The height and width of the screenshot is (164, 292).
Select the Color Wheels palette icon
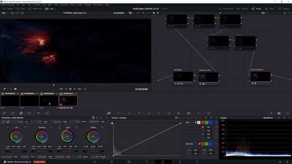click(x=21, y=113)
